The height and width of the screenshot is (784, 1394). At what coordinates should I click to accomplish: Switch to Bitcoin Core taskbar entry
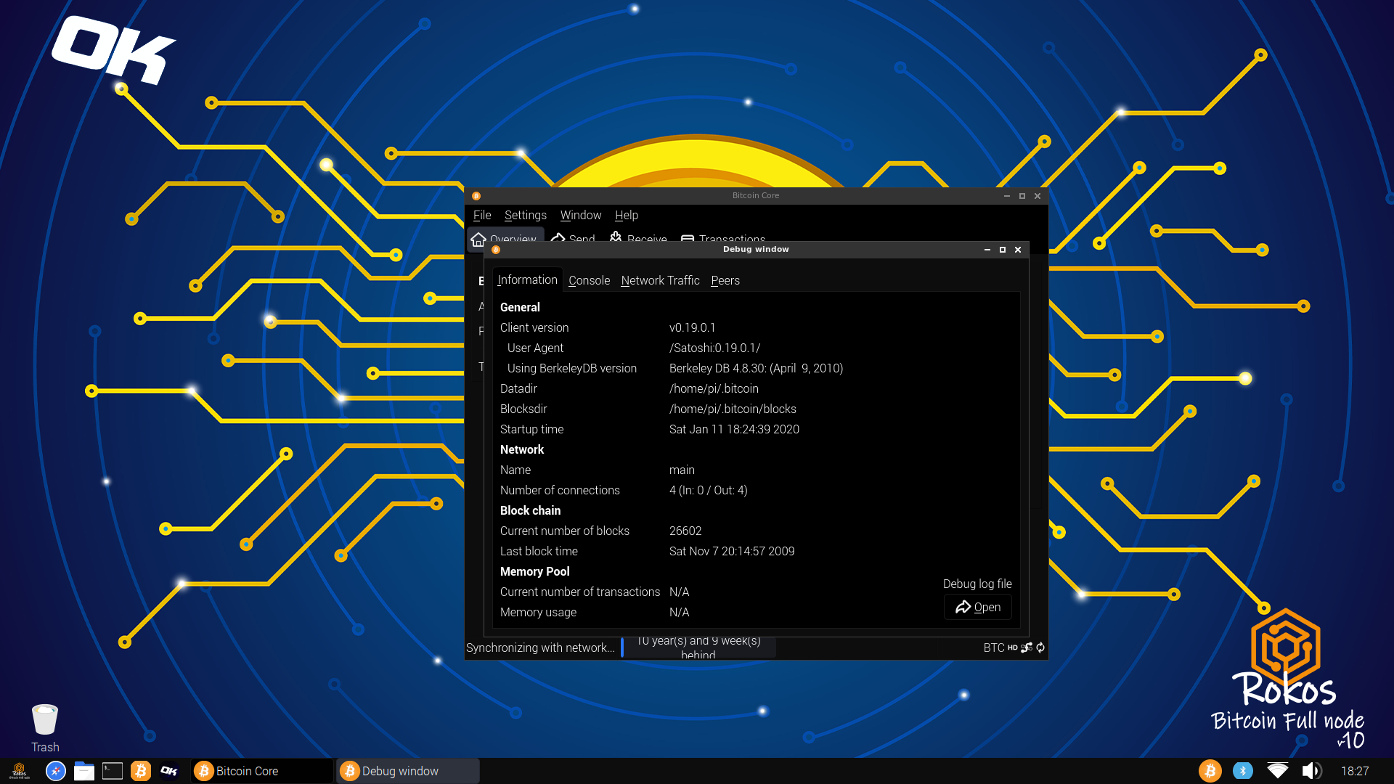pos(261,771)
